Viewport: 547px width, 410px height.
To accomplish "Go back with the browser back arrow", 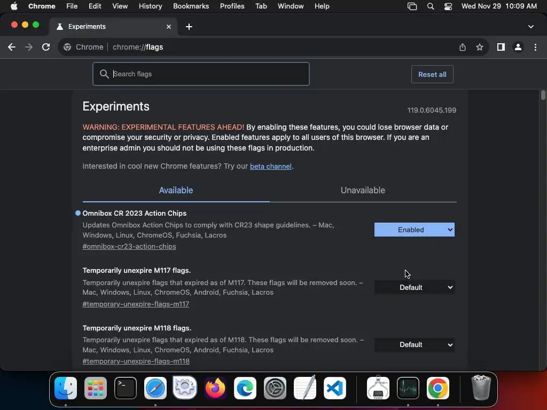I will 12,47.
